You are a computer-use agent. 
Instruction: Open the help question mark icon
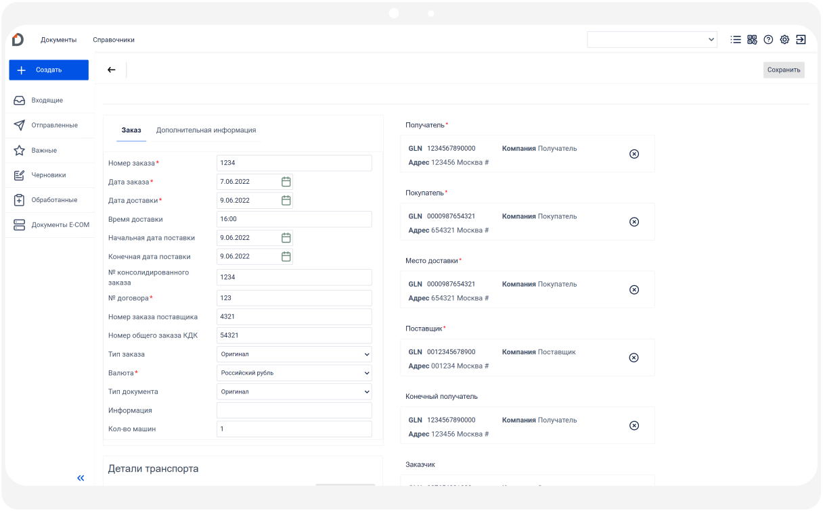pos(768,40)
